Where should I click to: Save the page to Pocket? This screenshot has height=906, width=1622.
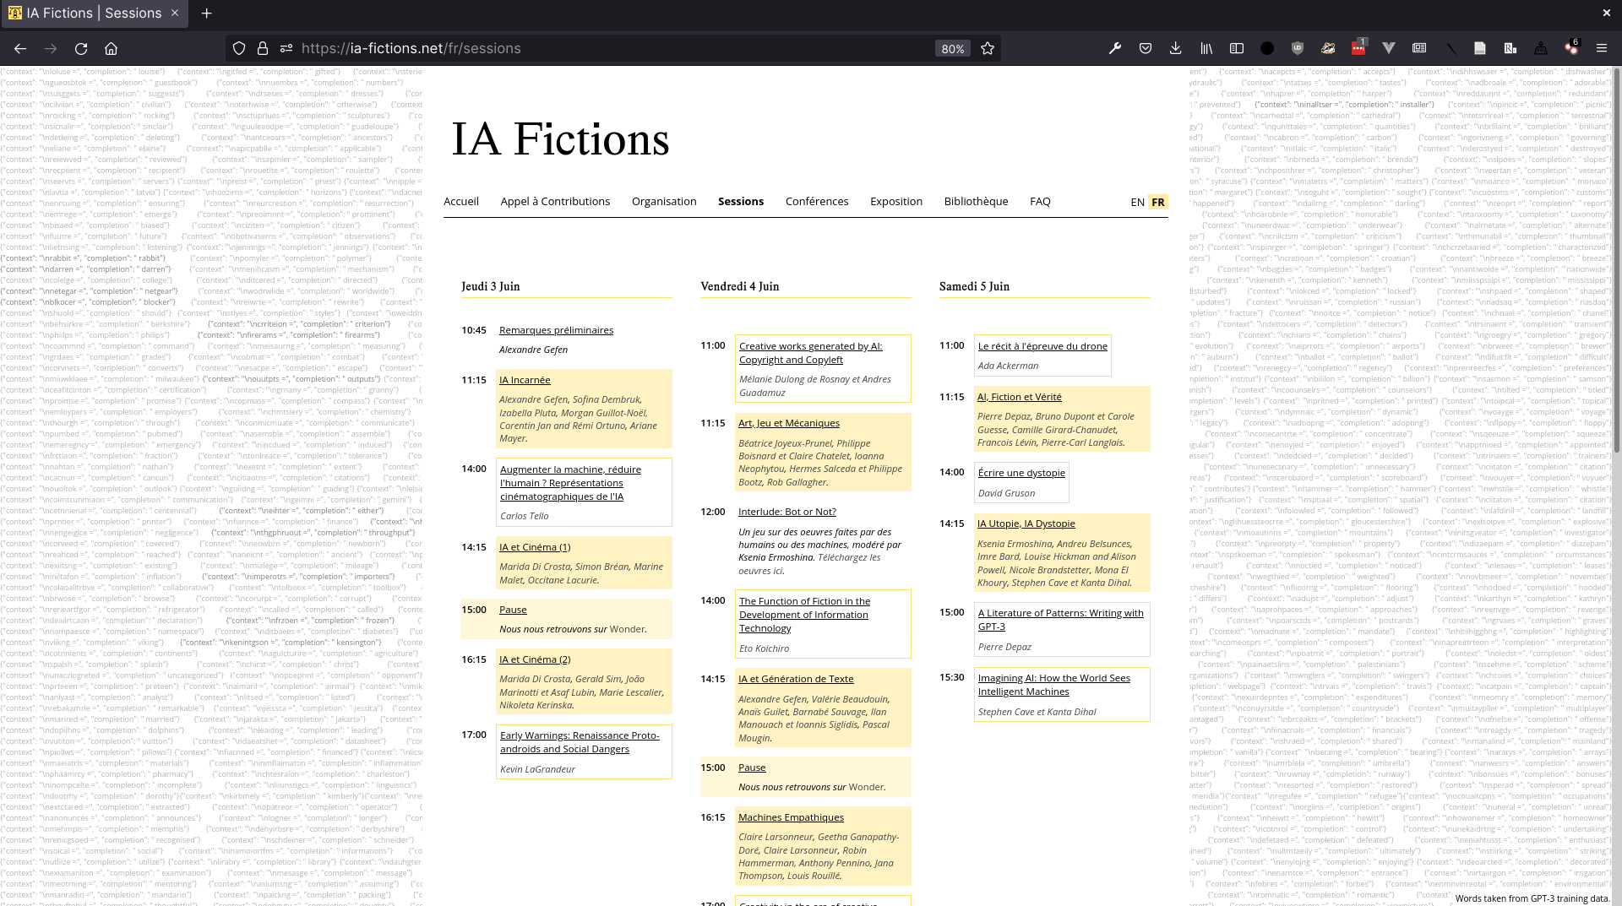point(1146,48)
